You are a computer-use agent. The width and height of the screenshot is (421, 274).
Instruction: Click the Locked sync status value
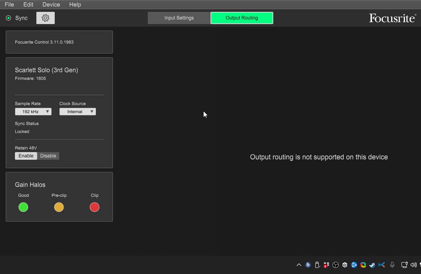22,131
